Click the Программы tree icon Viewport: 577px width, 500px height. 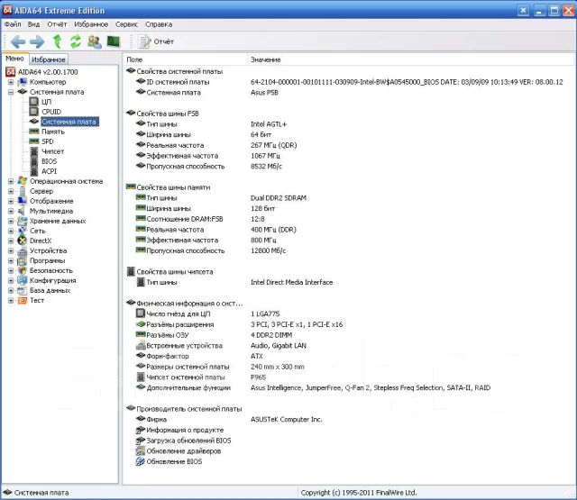[x=22, y=260]
